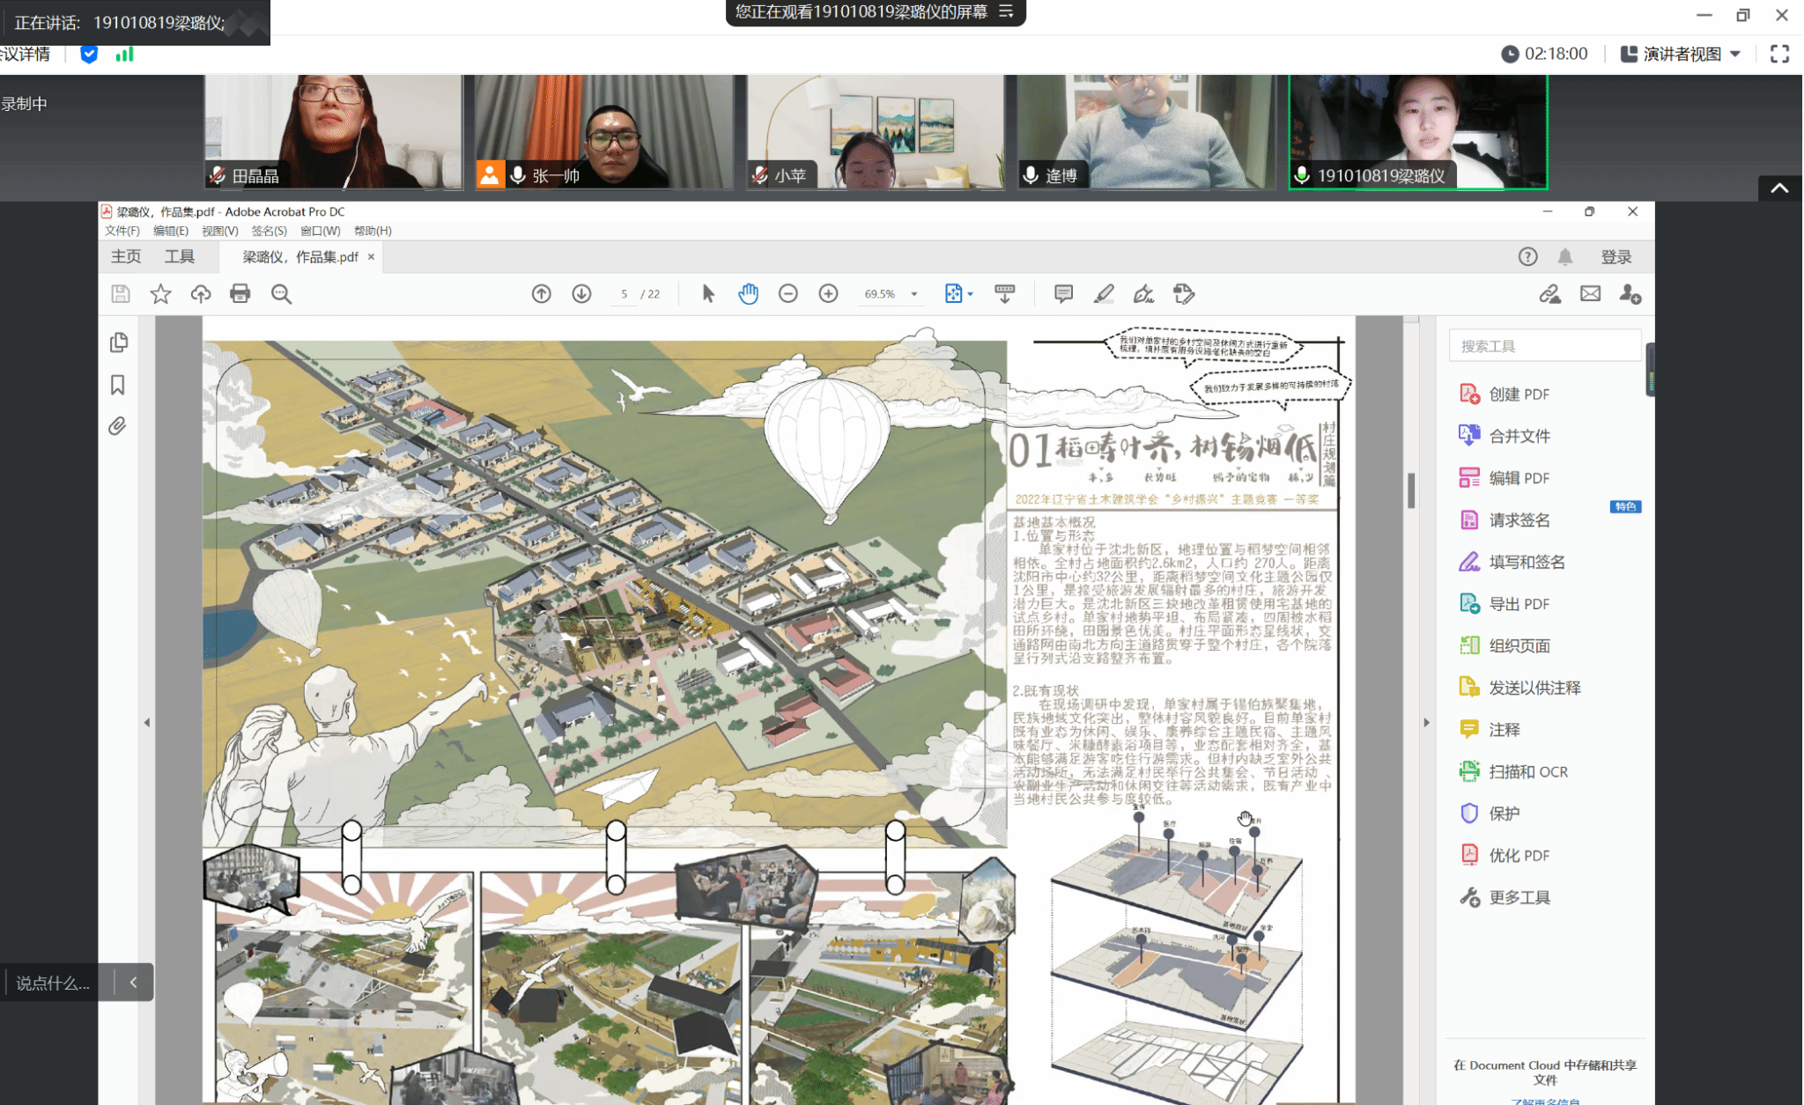
Task: Collapse the right tools pane arrow
Action: (1426, 722)
